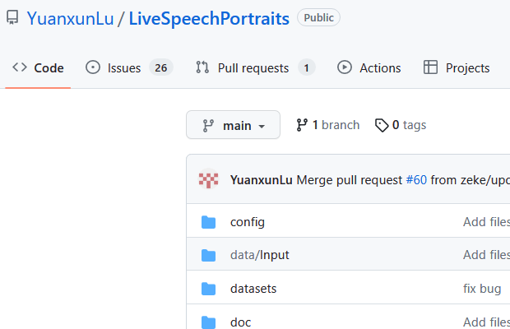Screen dimensions: 510x329
Task: Click the Issues circle-dot icon
Action: point(93,67)
